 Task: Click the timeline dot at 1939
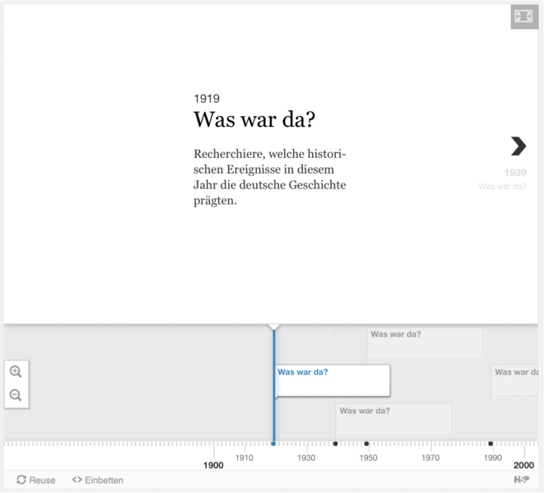click(x=335, y=444)
